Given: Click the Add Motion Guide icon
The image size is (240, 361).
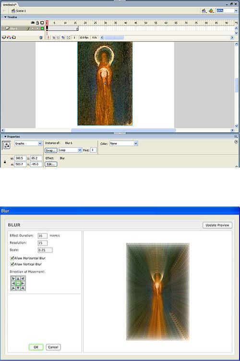Looking at the screenshot, I should pos(9,37).
